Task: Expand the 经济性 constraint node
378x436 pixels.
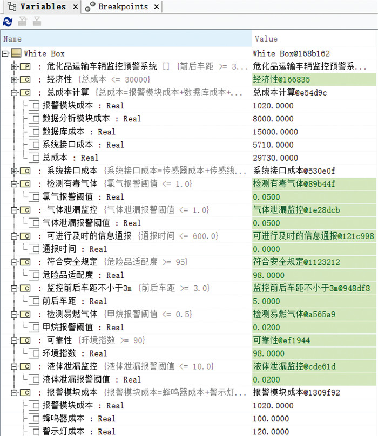Action: (x=14, y=79)
